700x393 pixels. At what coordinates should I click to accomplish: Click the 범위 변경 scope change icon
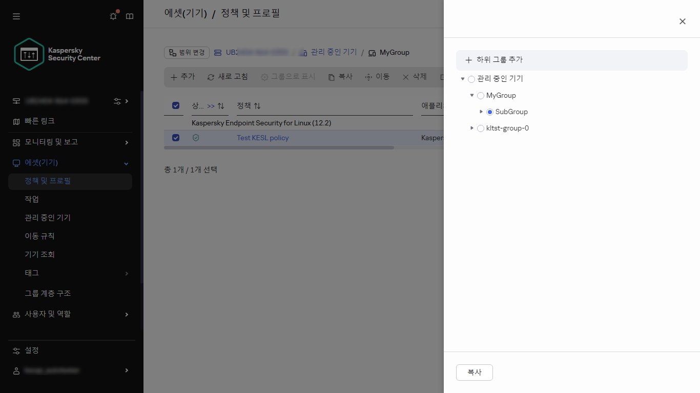(187, 52)
